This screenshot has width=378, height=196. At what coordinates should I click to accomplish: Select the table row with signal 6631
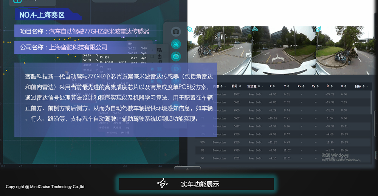click(x=283, y=102)
